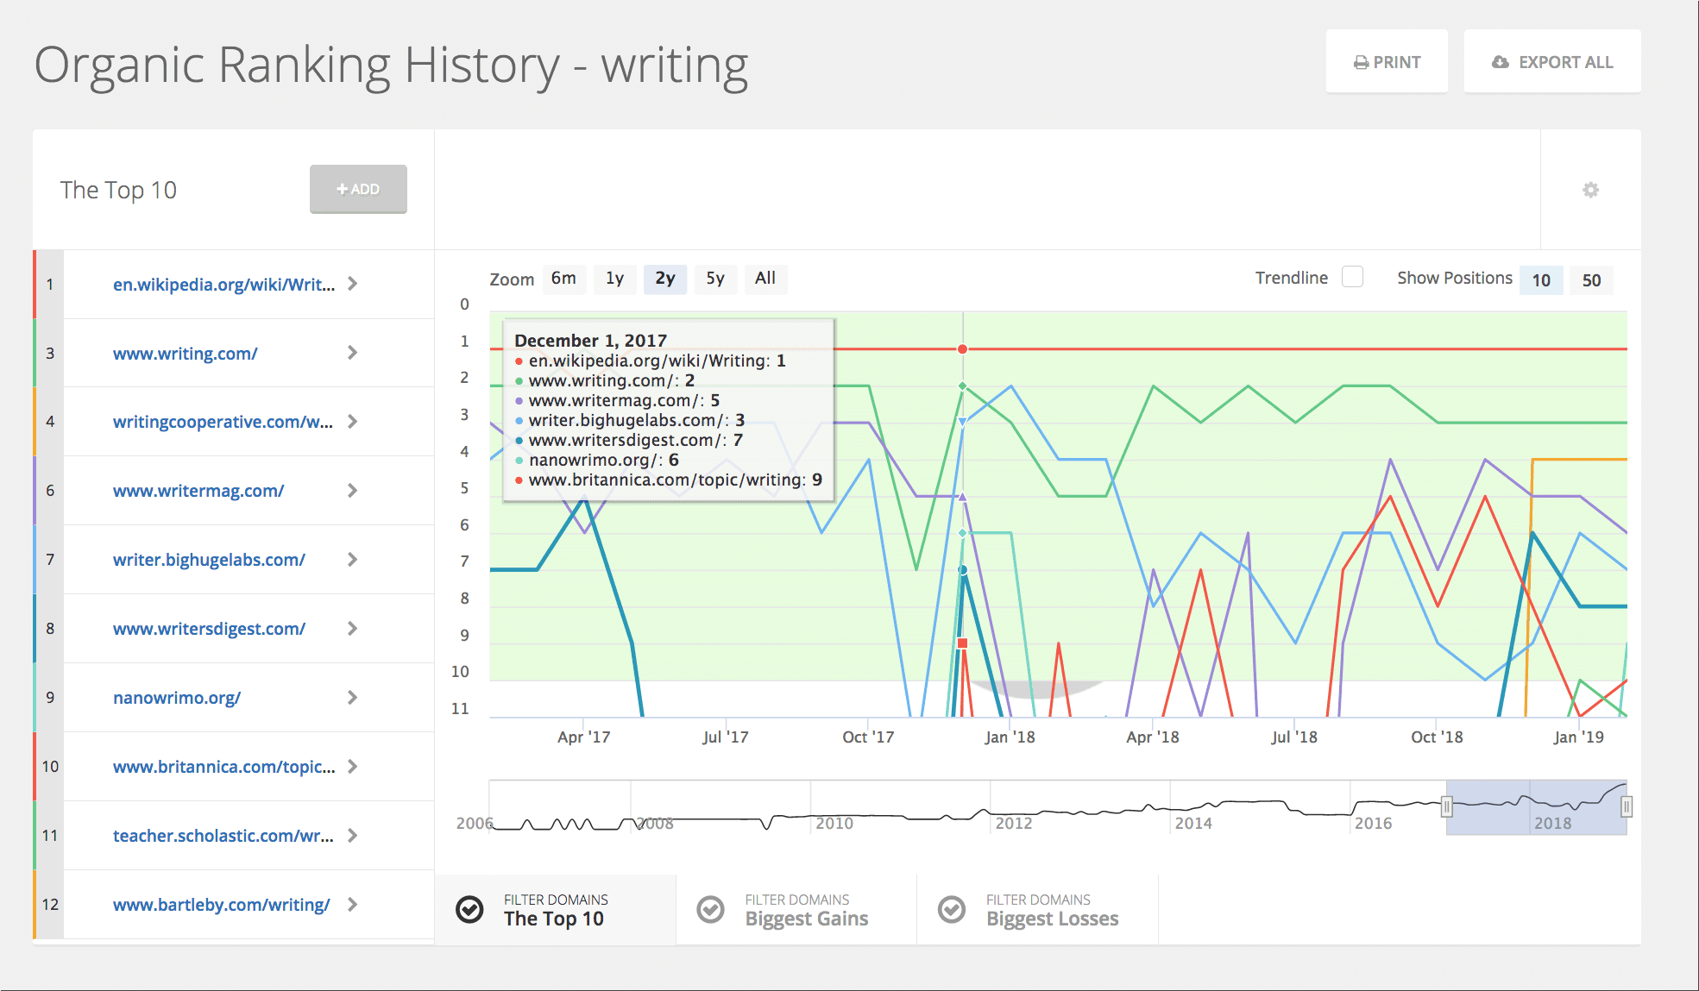Click the red Wikipedia data point on chart
This screenshot has height=991, width=1699.
[x=962, y=349]
